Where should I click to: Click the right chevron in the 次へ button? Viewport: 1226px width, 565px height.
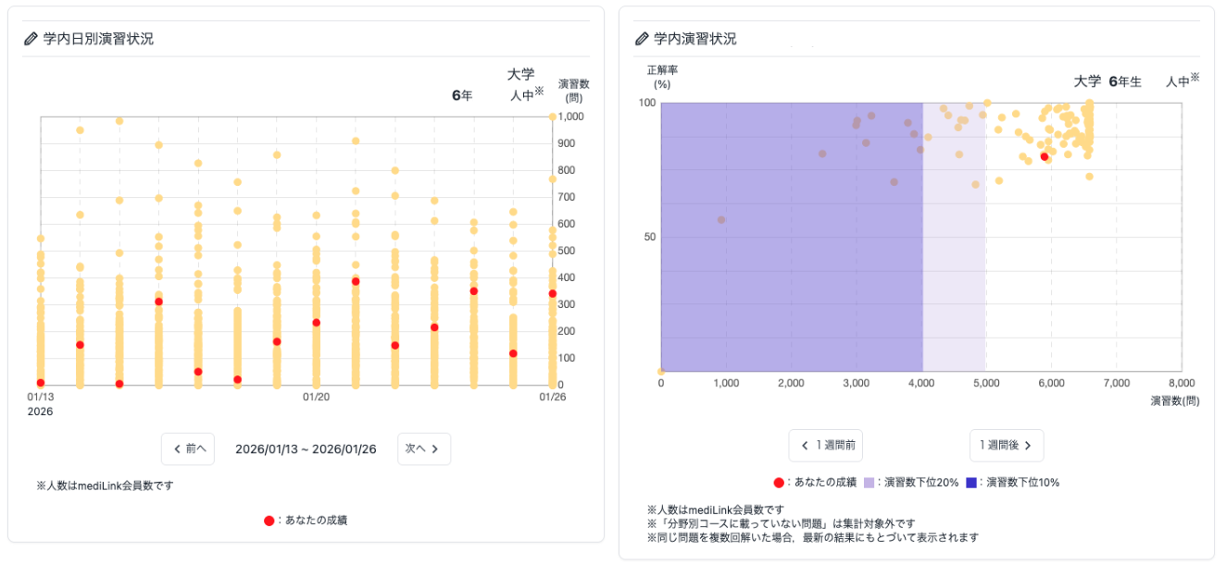click(x=434, y=449)
